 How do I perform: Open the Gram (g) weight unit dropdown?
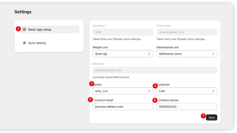coord(123,54)
